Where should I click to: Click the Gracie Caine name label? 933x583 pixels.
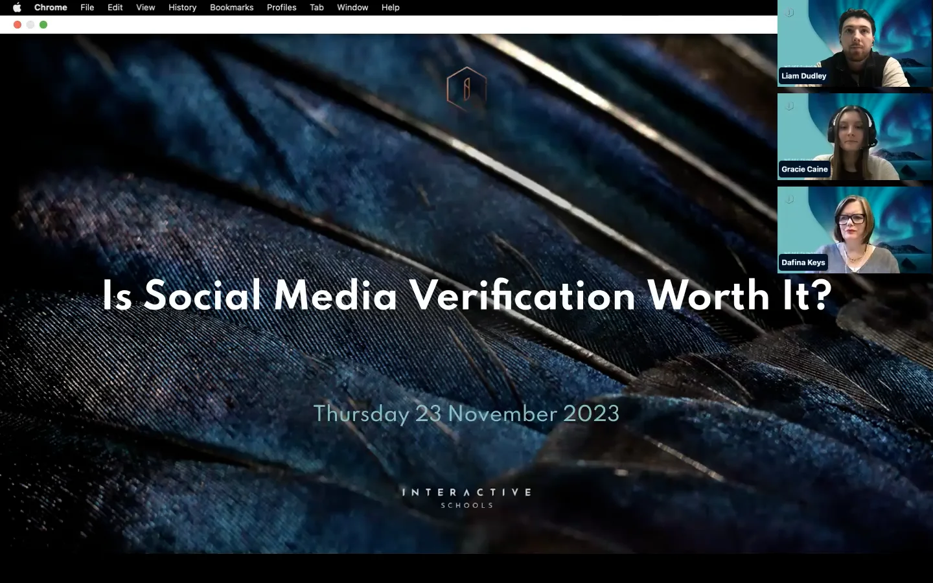pyautogui.click(x=805, y=169)
